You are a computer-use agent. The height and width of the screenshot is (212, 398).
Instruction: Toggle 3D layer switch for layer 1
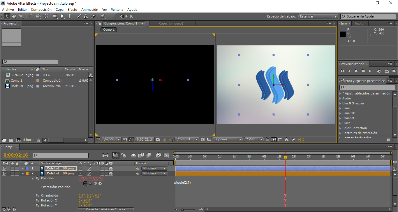coord(111,169)
